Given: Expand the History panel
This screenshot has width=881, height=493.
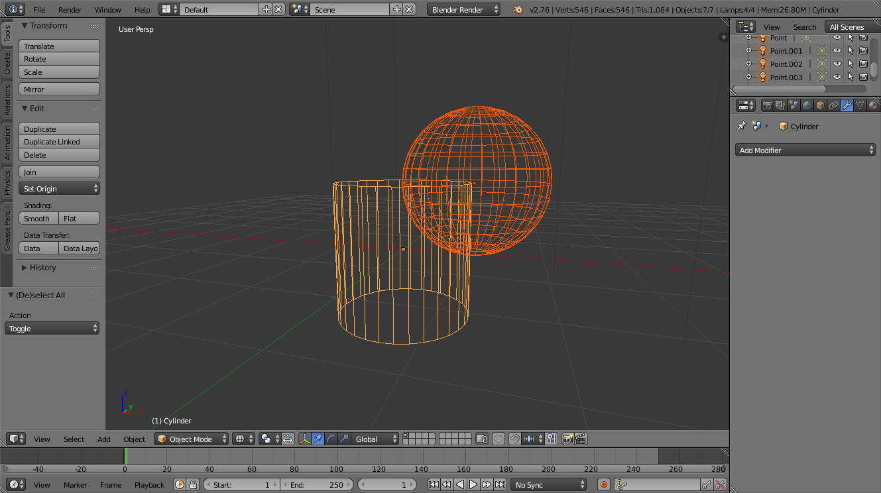Looking at the screenshot, I should 41,268.
